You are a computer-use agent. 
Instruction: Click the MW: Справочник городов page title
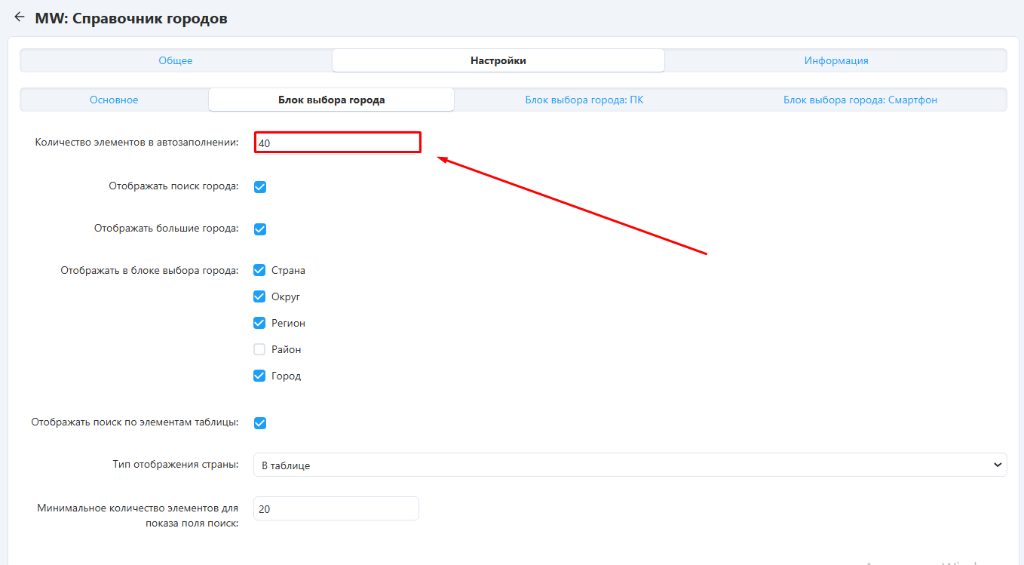[131, 18]
